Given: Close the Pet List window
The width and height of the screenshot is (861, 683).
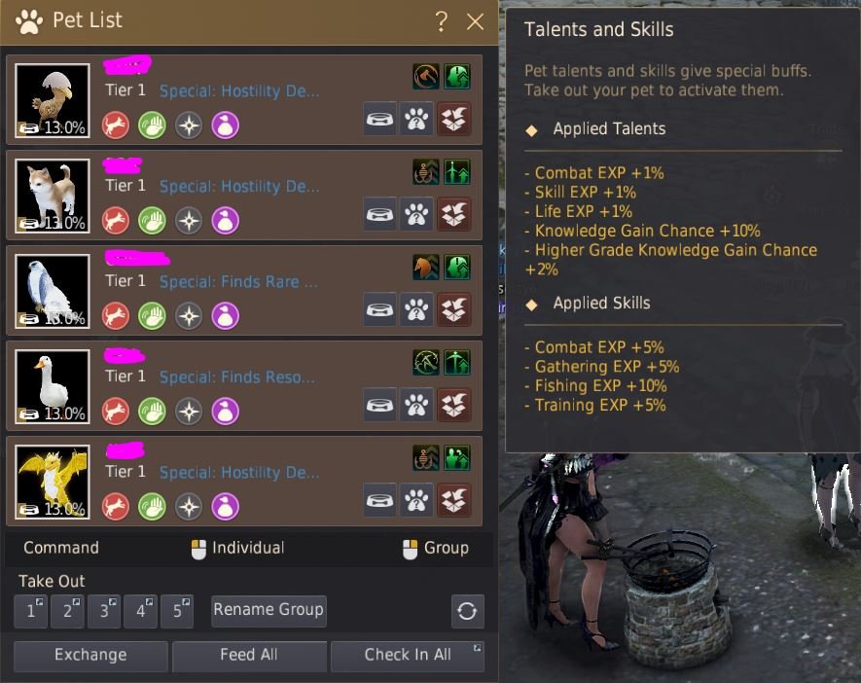Looking at the screenshot, I should 475,22.
